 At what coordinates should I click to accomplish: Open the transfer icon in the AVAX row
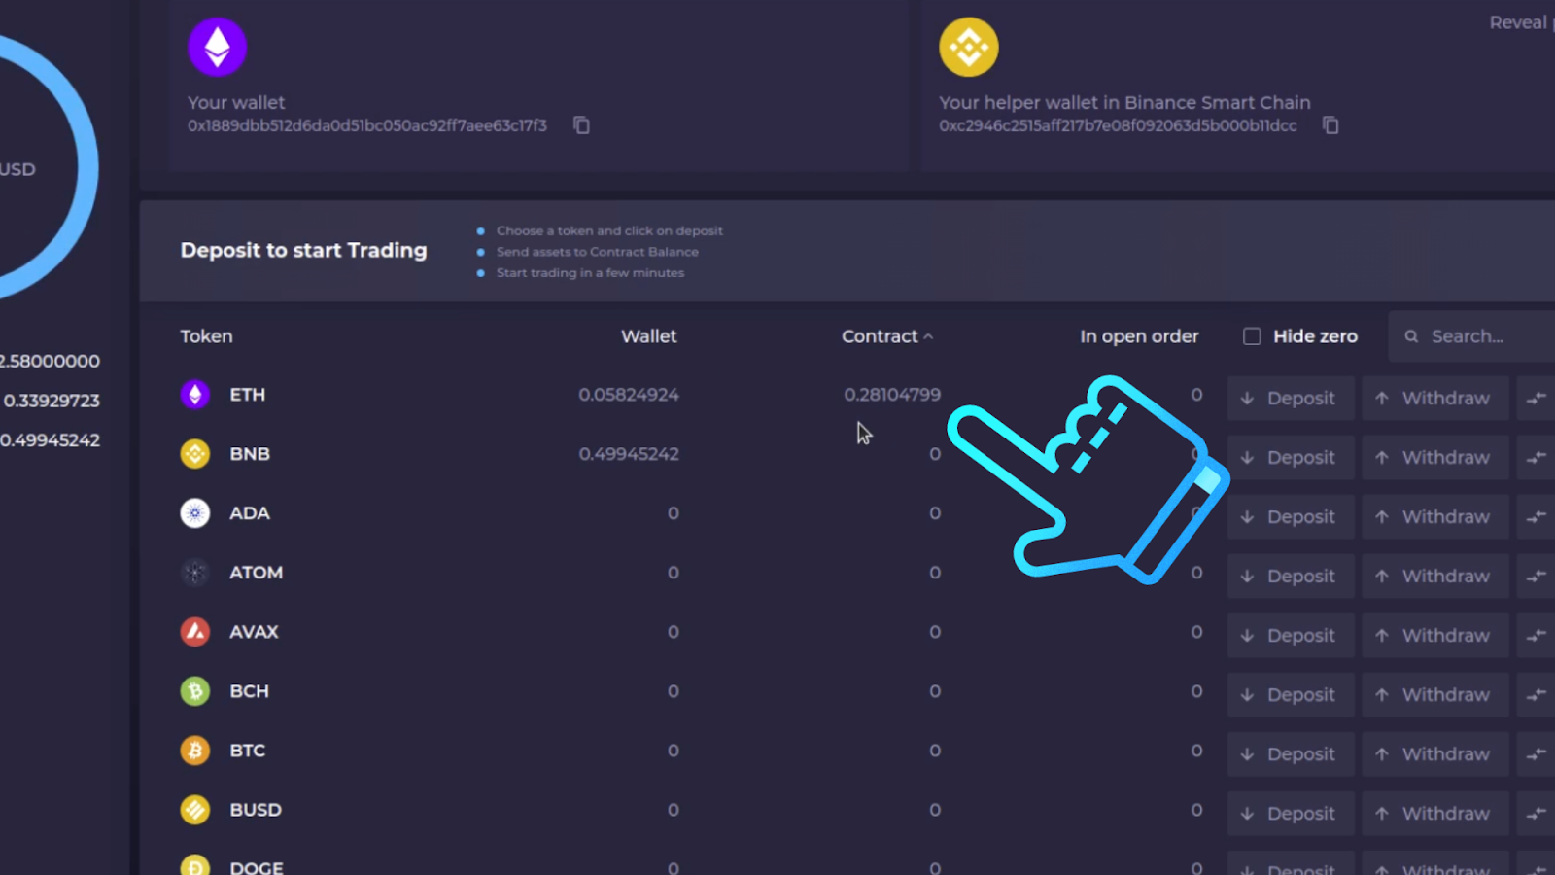point(1537,635)
